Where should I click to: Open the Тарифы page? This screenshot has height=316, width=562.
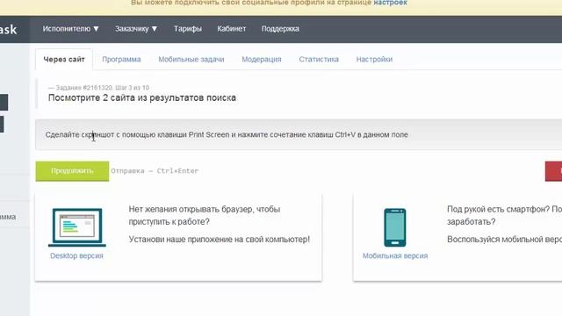tap(187, 29)
